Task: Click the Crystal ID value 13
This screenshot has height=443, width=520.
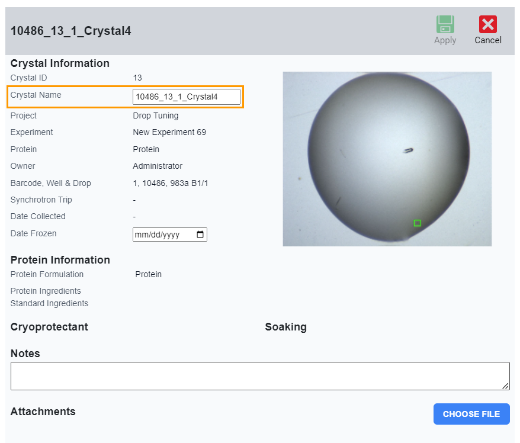Action: [x=137, y=78]
